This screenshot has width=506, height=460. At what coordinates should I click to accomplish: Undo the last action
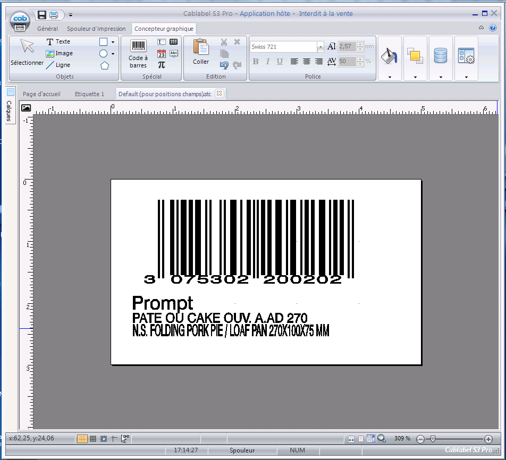pos(224,65)
